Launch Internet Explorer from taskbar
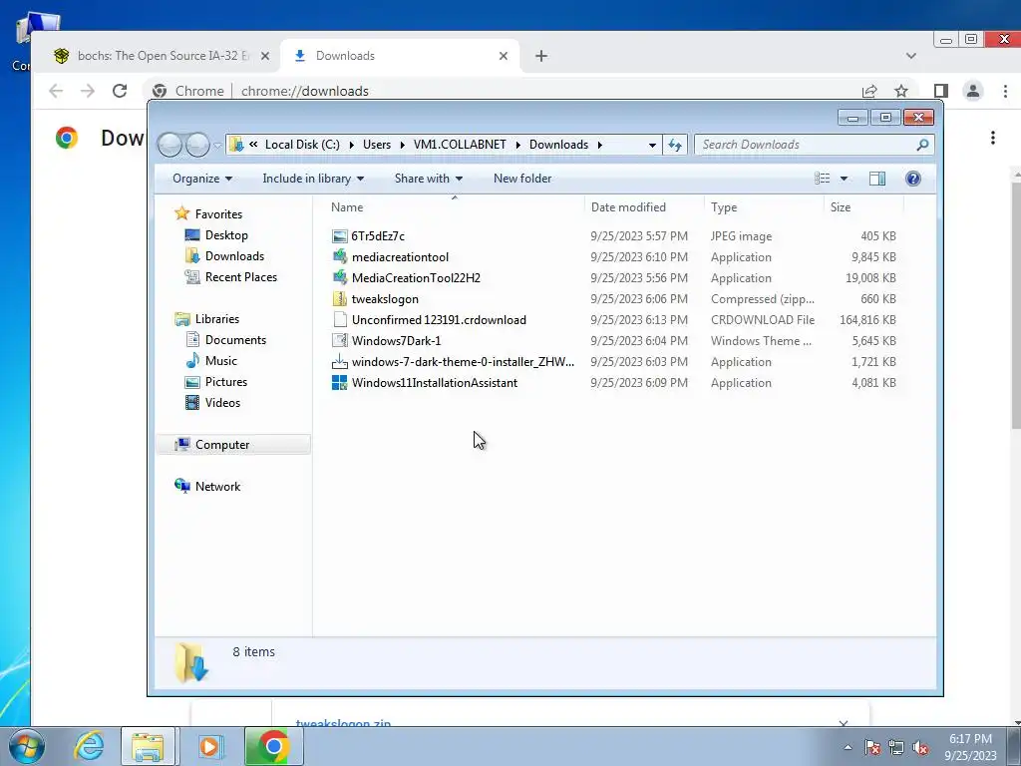 (x=89, y=746)
